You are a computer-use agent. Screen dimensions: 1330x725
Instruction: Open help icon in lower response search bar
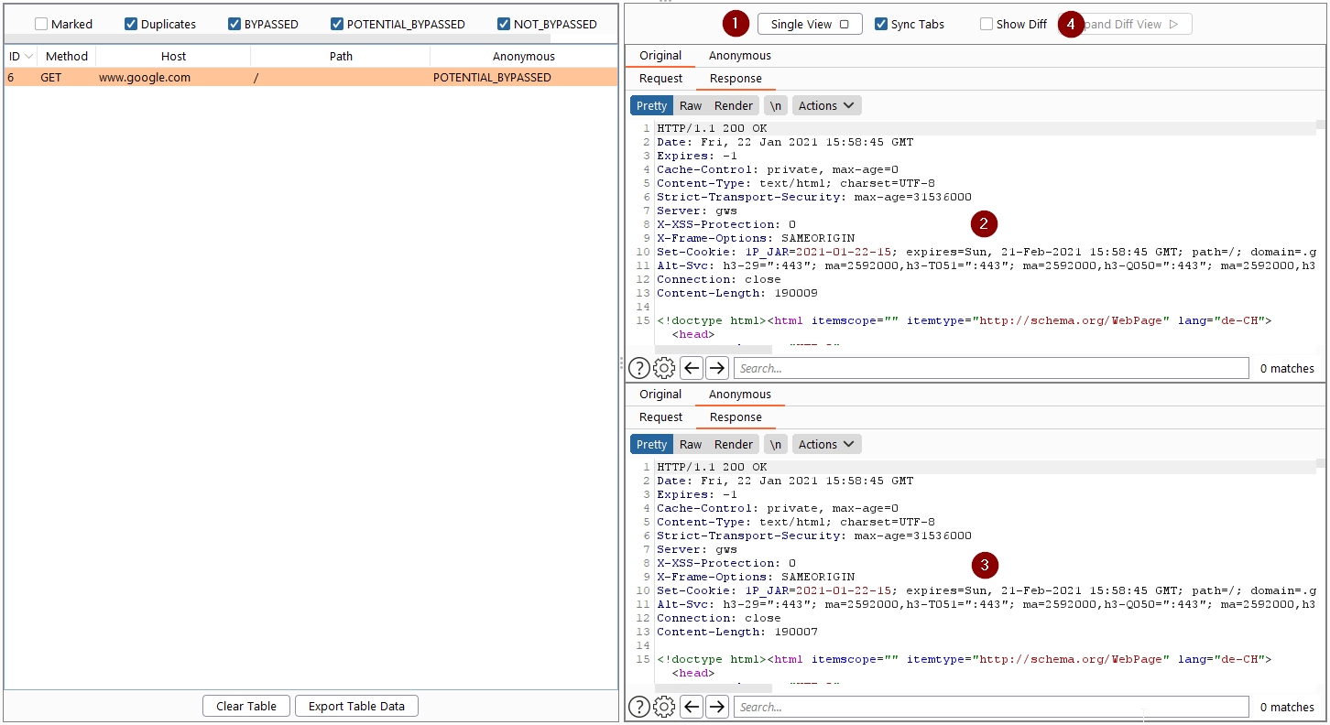pos(638,707)
